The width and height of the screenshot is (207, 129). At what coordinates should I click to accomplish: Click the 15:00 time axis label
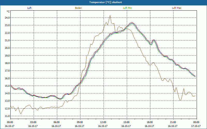[127, 122]
